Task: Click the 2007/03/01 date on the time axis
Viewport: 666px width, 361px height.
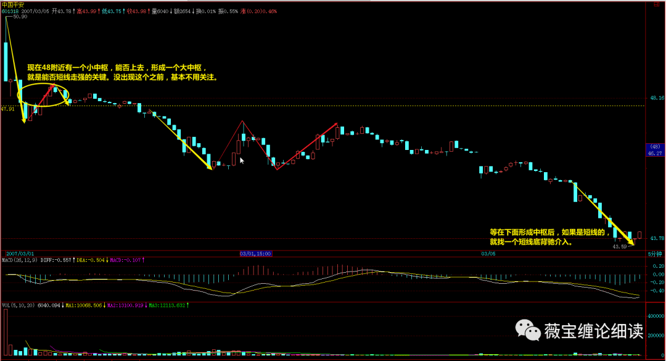Action: point(20,254)
